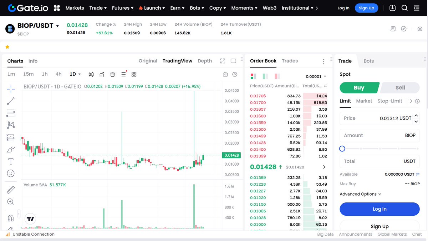The height and width of the screenshot is (241, 428).
Task: Select the horizontal lines Fibonacci tool
Action: (11, 113)
